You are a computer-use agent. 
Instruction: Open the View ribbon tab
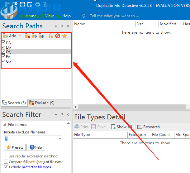point(50,16)
